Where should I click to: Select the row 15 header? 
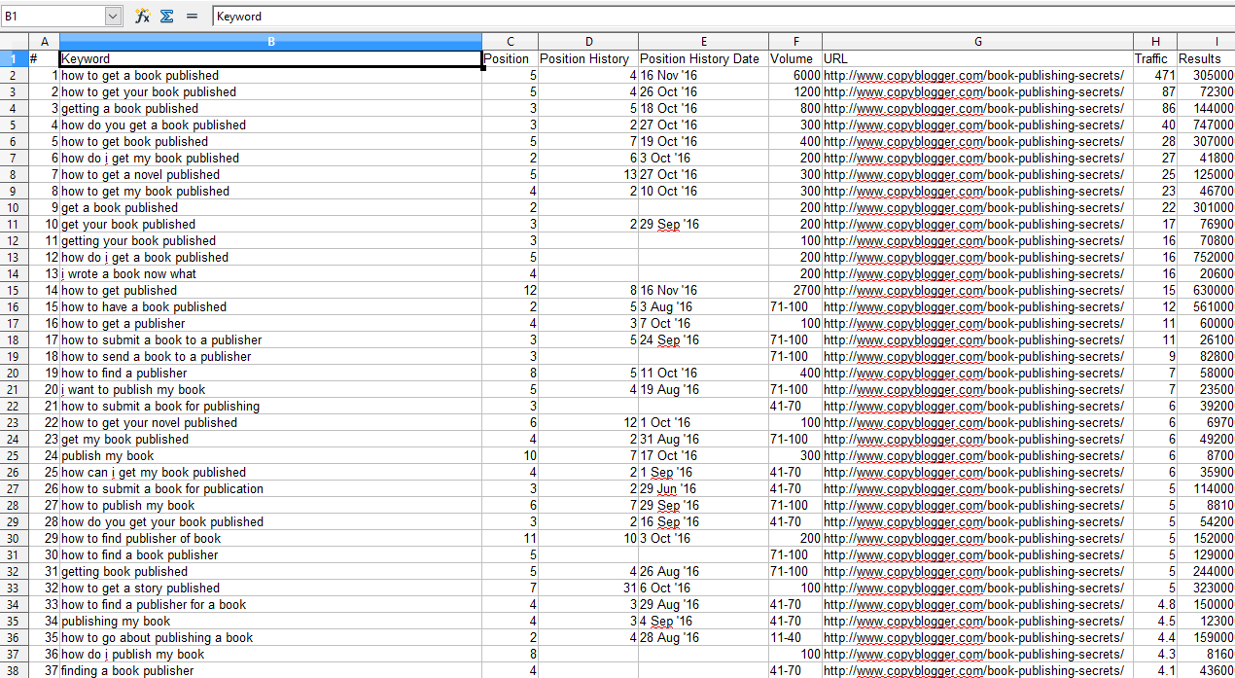click(x=14, y=291)
